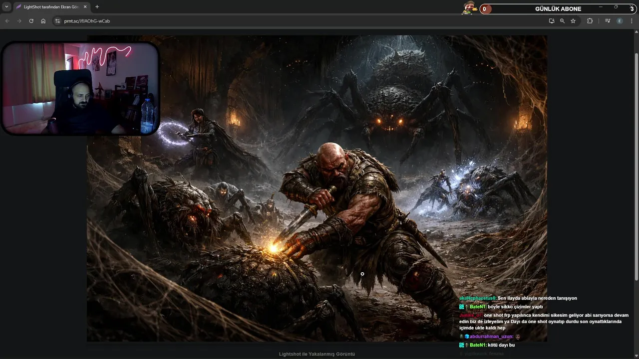Open the browser extensions puzzle icon
The image size is (639, 359).
tap(590, 21)
